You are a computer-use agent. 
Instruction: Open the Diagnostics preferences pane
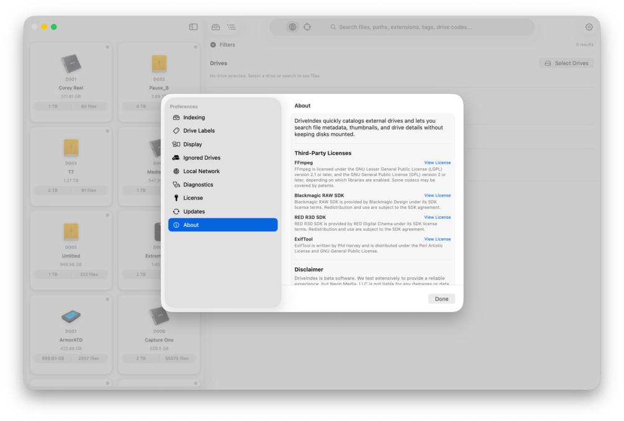[x=223, y=185]
